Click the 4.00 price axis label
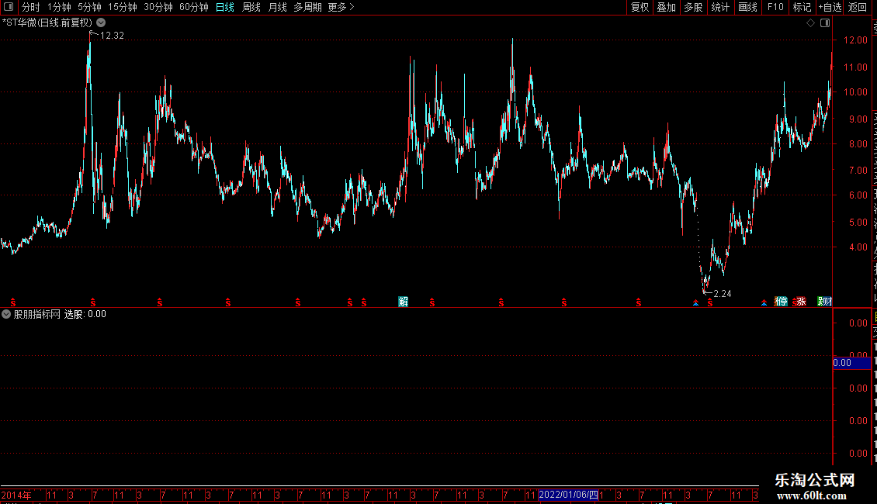 click(x=858, y=247)
